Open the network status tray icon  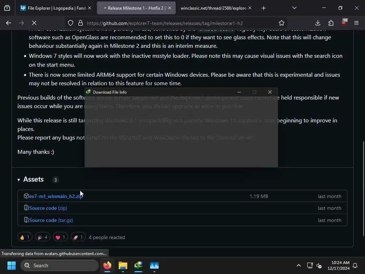310,265
